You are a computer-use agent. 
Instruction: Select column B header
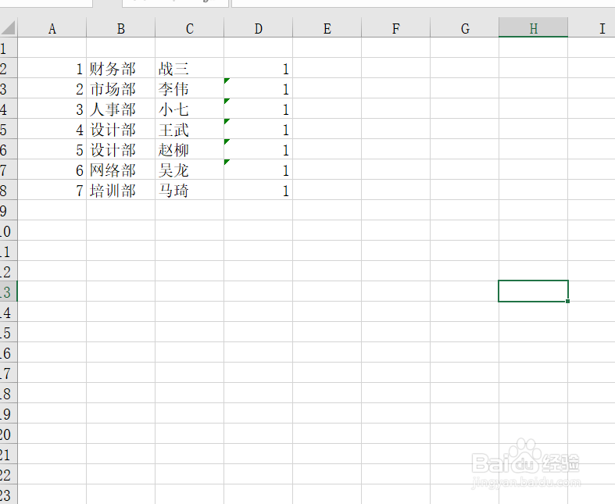coord(121,28)
